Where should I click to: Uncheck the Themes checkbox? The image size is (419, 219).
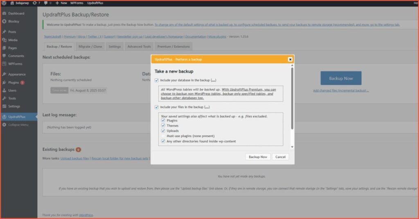coord(163,125)
